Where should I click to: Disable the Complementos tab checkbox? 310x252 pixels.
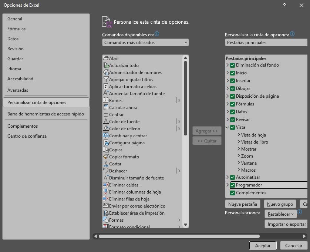232,192
